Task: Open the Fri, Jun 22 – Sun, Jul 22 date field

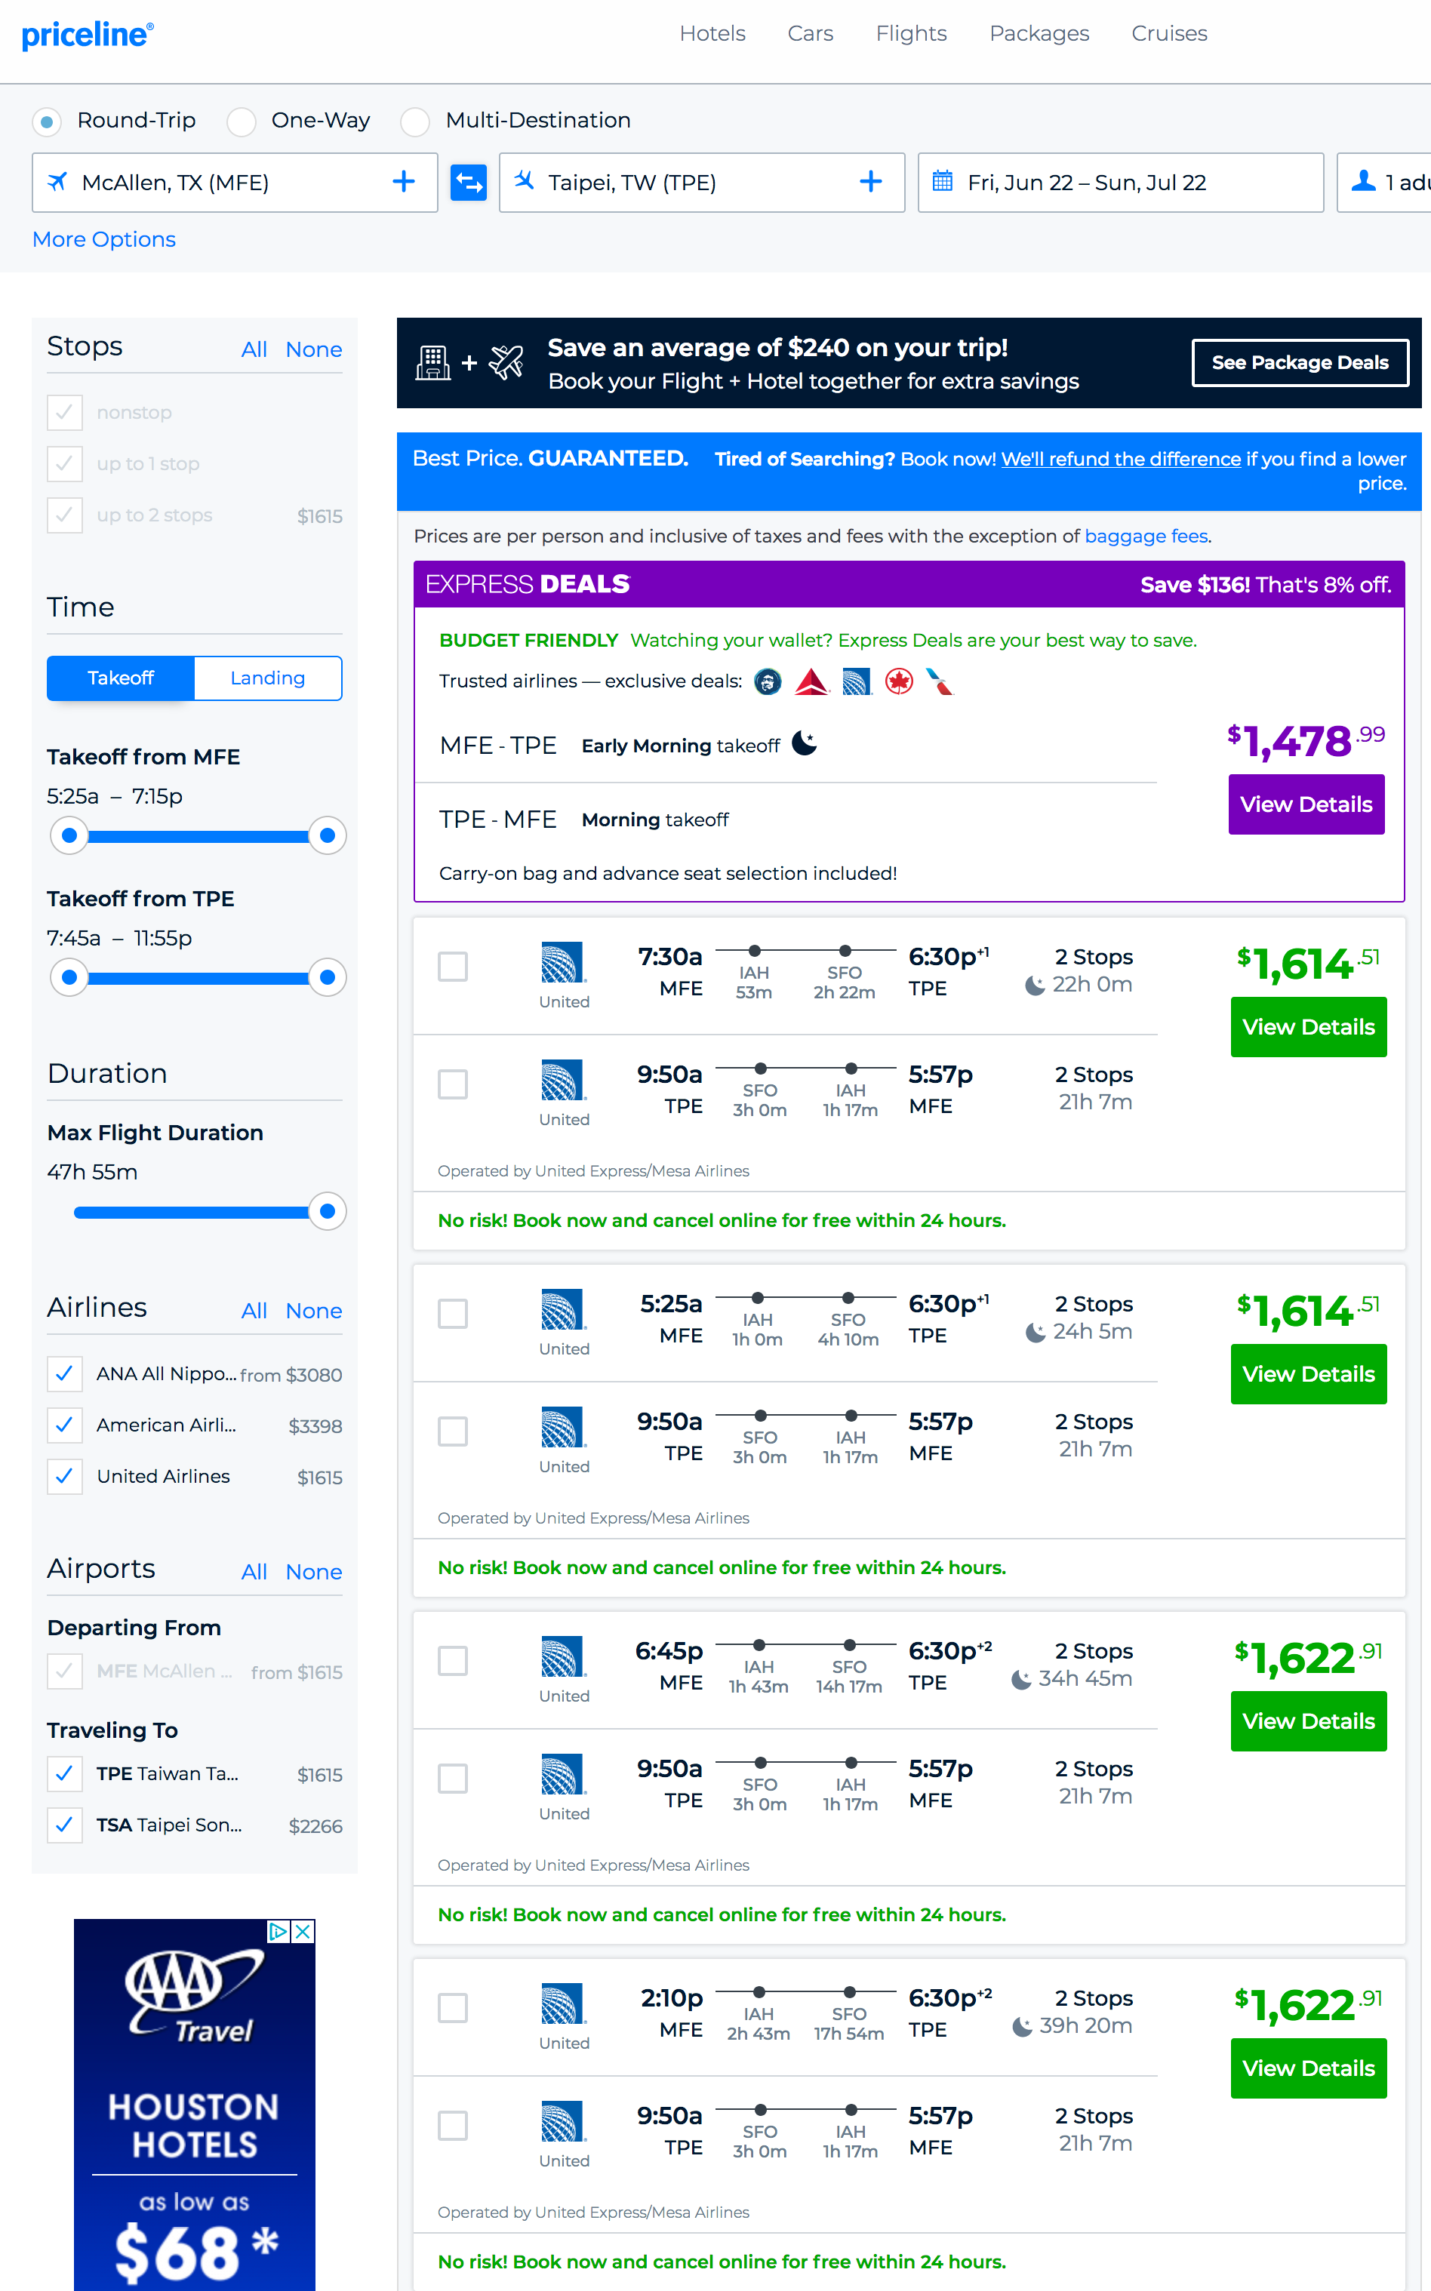Action: click(x=1121, y=182)
